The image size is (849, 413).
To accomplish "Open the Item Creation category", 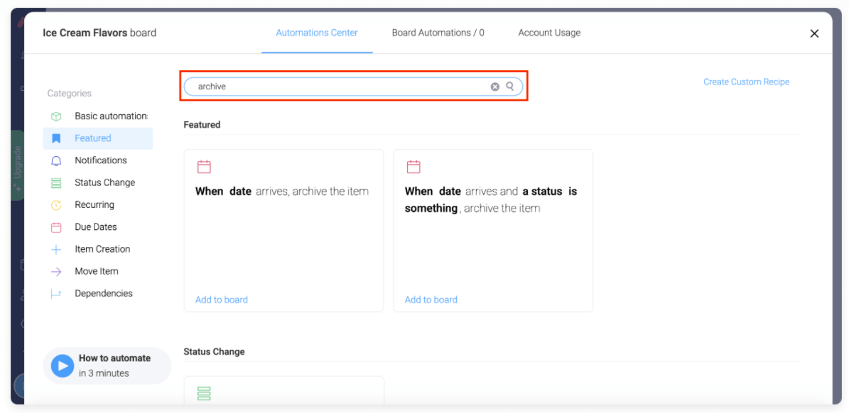I will 102,249.
